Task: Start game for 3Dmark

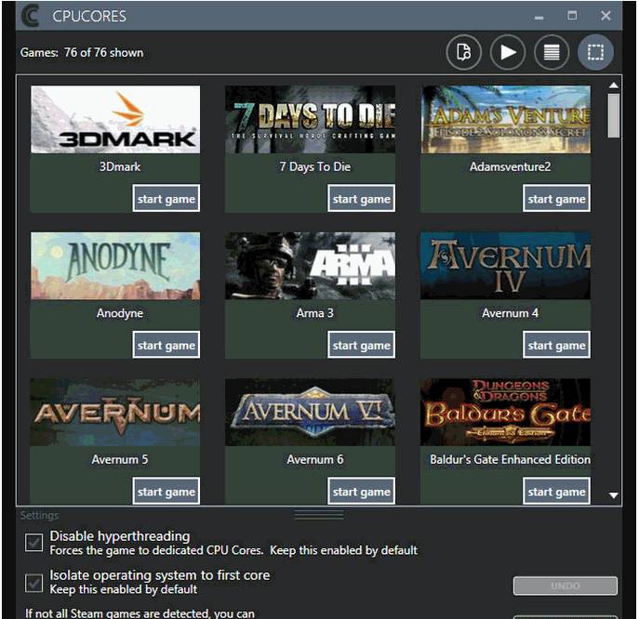Action: 166,198
